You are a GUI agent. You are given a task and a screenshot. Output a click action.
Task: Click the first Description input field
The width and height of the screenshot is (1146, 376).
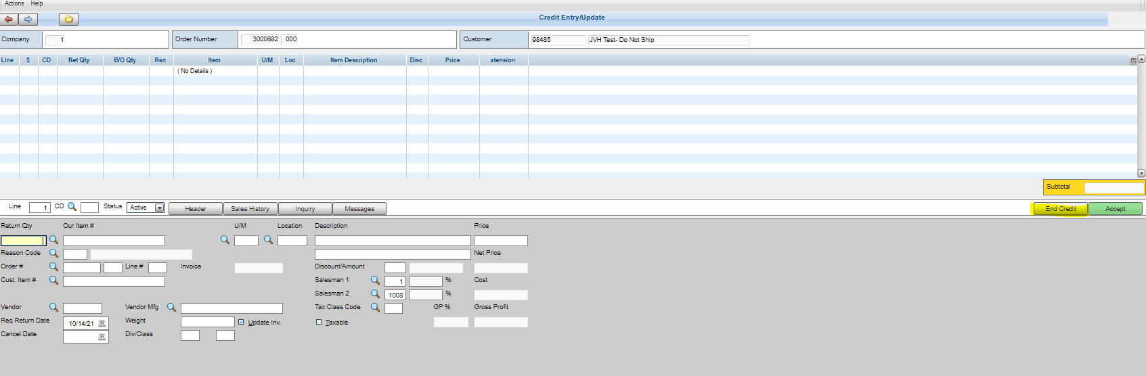click(x=393, y=240)
